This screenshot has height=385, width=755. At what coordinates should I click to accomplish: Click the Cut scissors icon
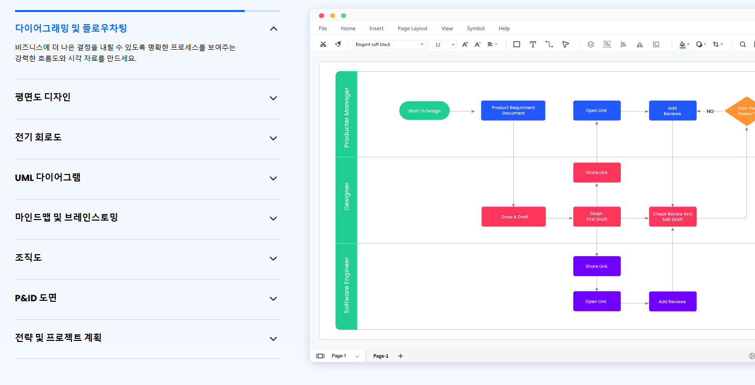(x=323, y=44)
